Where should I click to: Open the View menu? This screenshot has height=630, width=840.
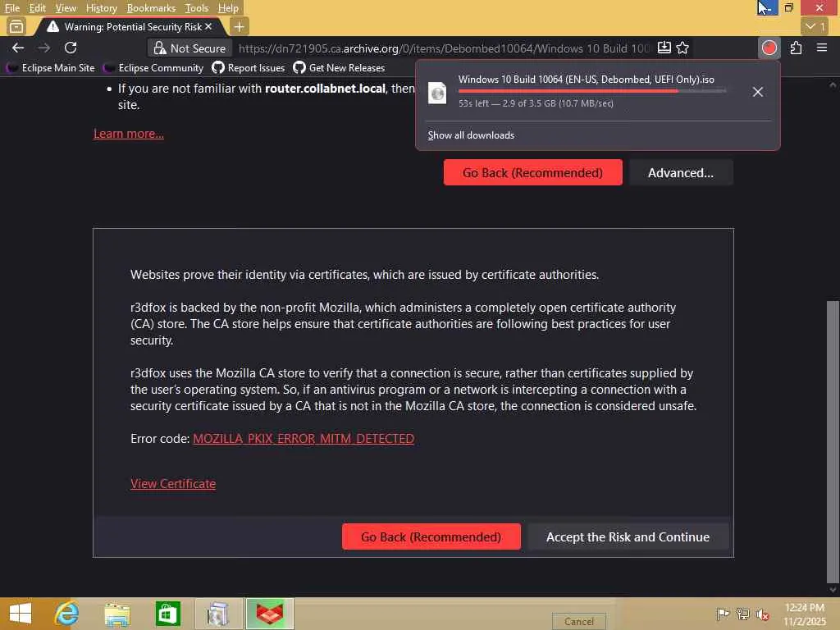[66, 8]
